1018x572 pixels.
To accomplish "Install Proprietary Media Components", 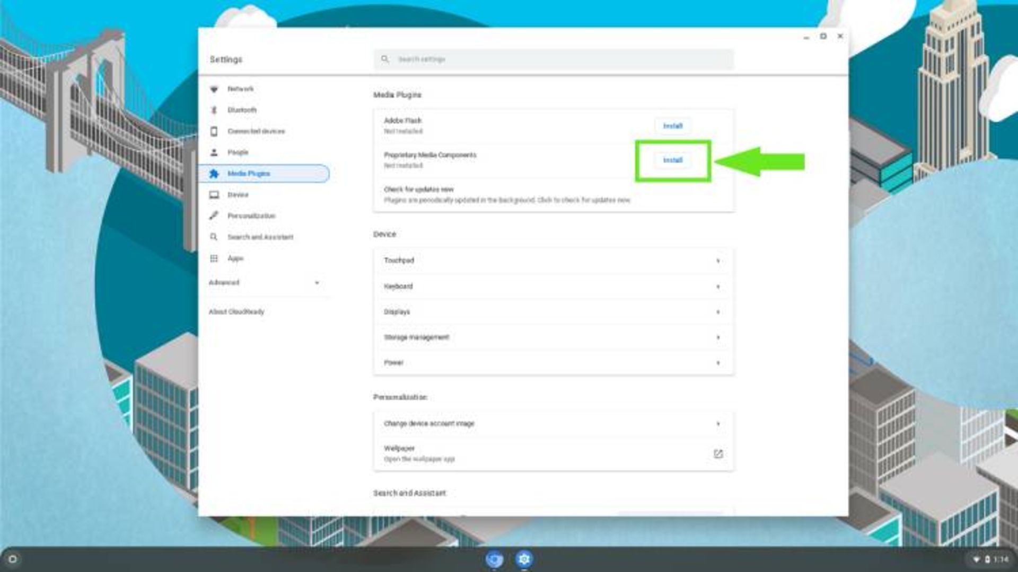I will [x=672, y=160].
